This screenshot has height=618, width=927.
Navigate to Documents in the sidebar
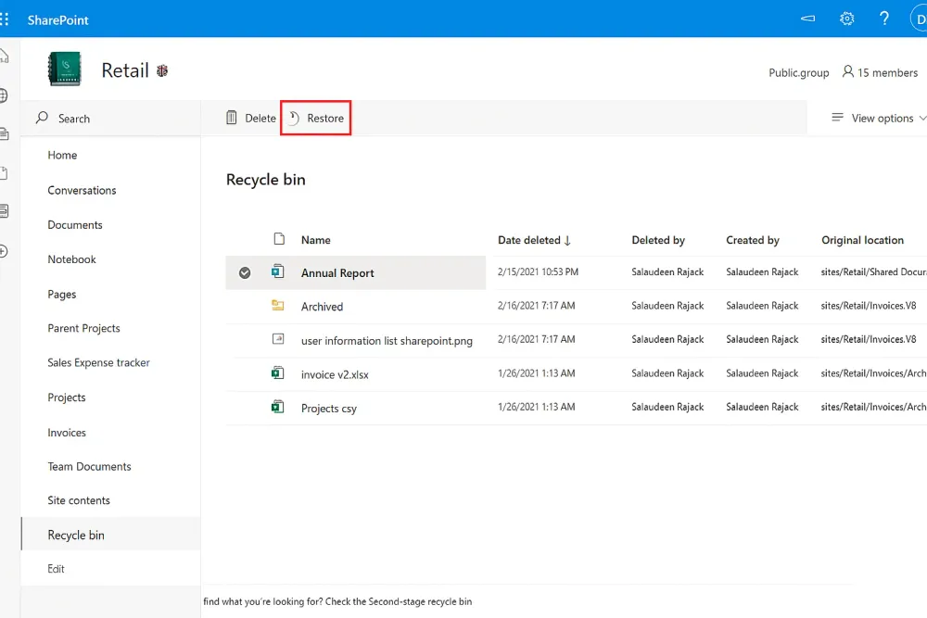coord(74,224)
